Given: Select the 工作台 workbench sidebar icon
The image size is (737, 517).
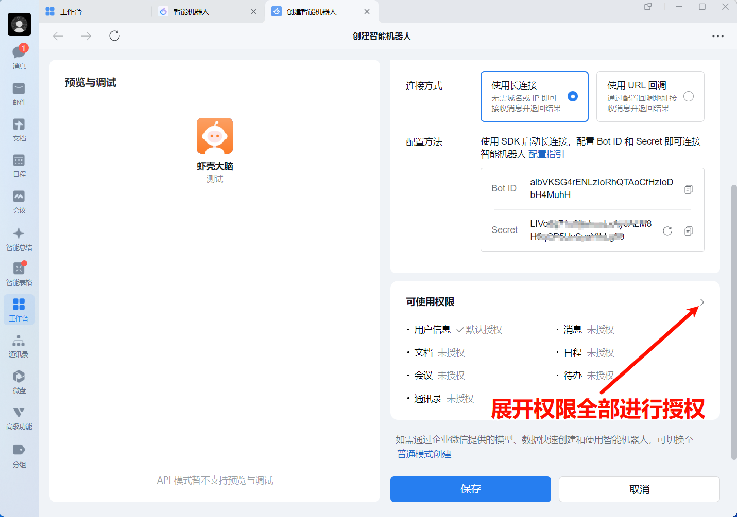Looking at the screenshot, I should [x=19, y=310].
